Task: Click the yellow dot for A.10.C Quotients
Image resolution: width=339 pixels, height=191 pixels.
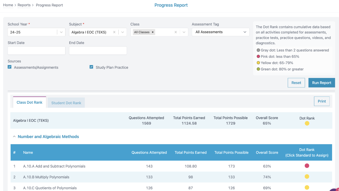Action: click(307, 187)
